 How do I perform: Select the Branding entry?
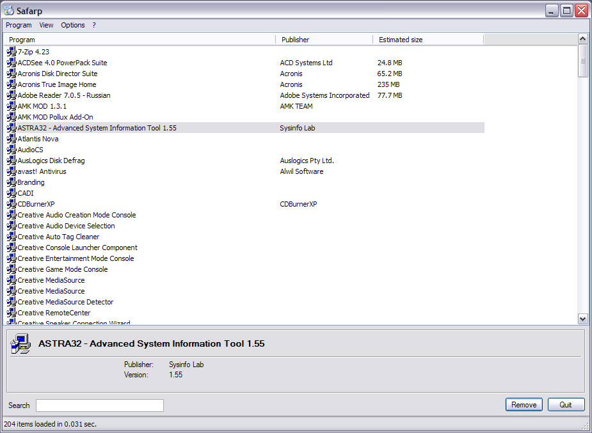pos(31,182)
